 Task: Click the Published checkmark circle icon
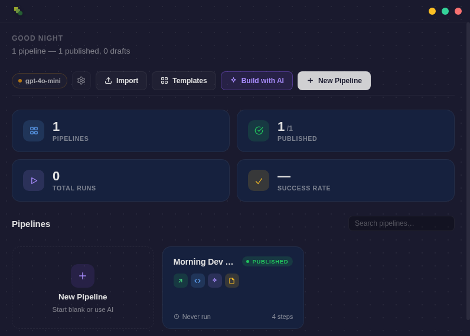coord(259,131)
